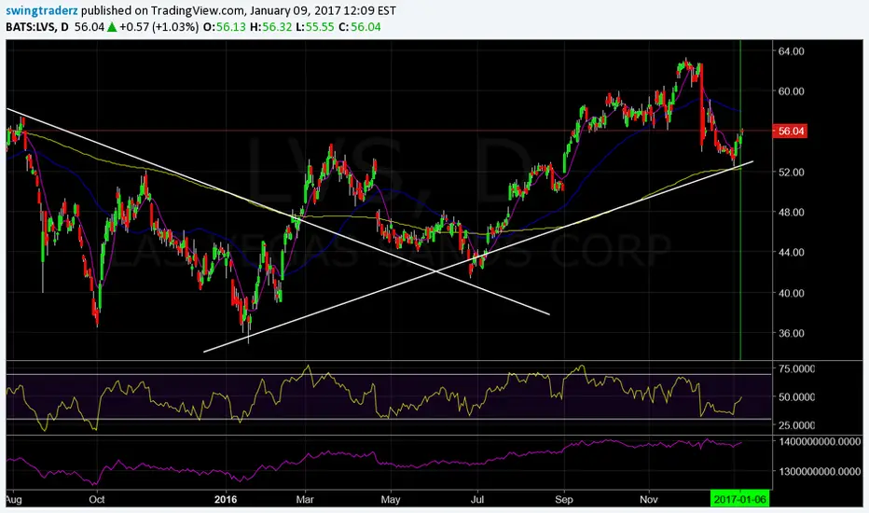This screenshot has height=513, width=869.
Task: Click the 52.00 price axis label
Action: point(792,172)
